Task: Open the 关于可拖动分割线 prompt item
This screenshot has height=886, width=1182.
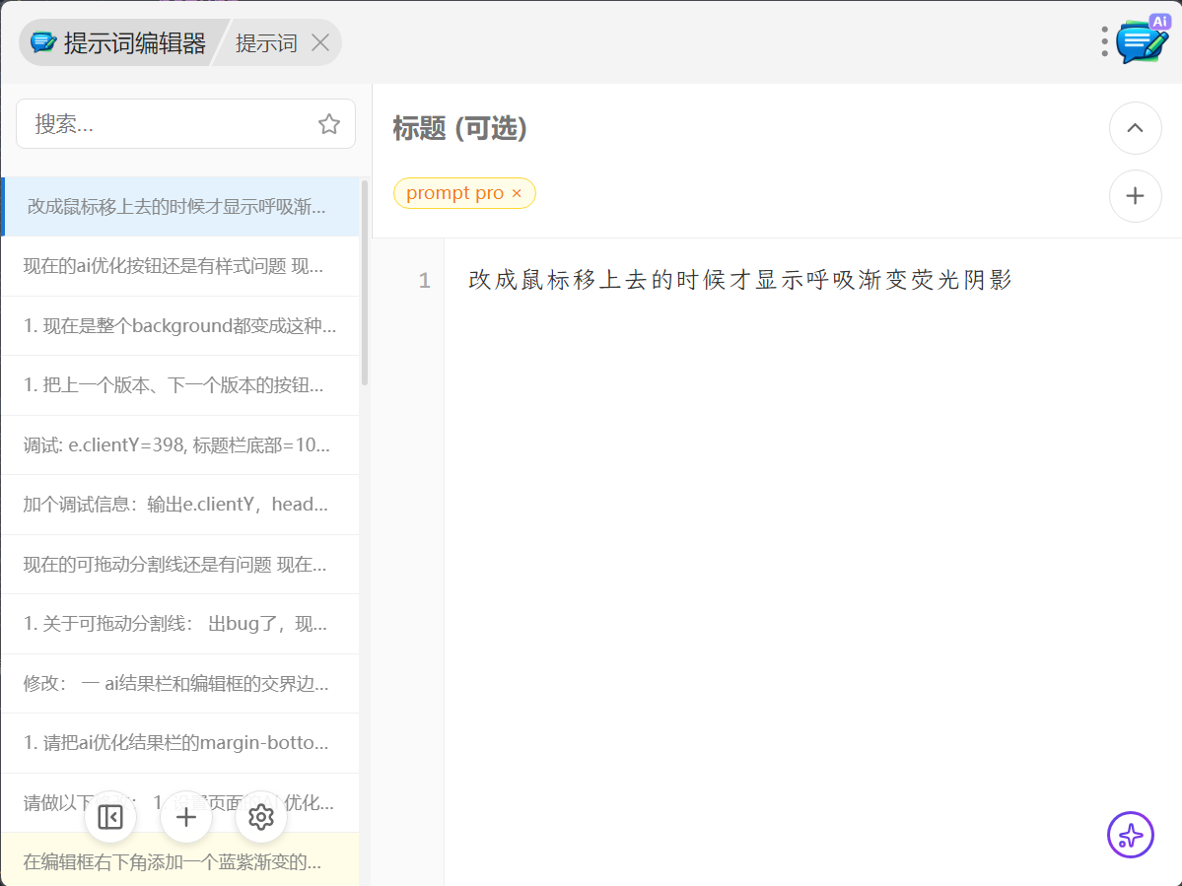Action: 175,624
